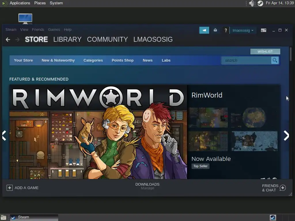
Task: Switch to the LIBRARY tab
Action: pyautogui.click(x=67, y=39)
